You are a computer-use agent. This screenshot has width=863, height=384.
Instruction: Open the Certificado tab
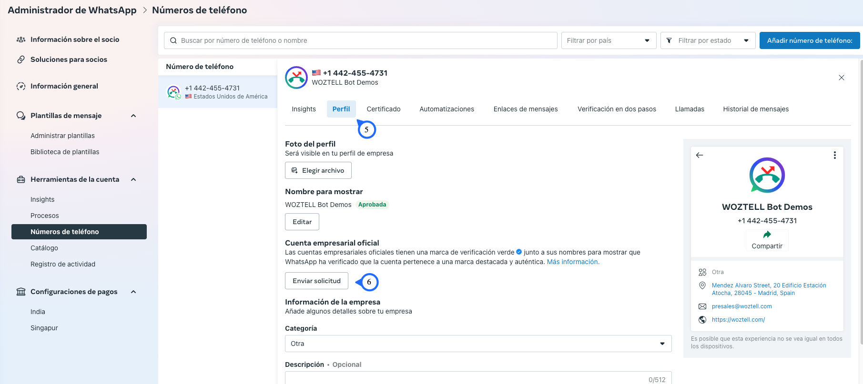pyautogui.click(x=384, y=109)
